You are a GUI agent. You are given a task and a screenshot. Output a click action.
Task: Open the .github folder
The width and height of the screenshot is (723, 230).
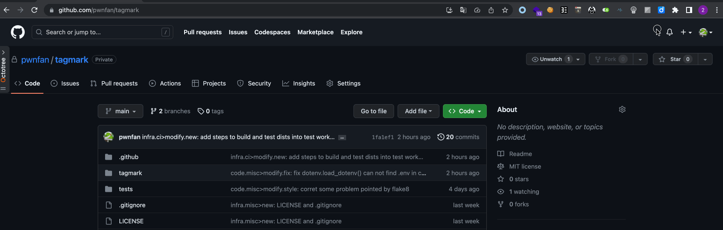tap(129, 157)
